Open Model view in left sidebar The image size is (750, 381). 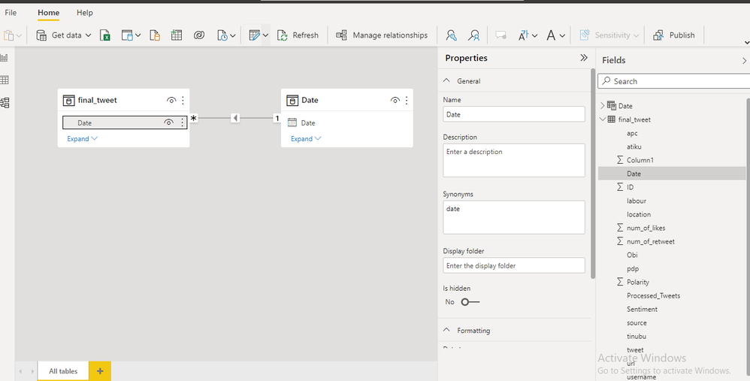[x=5, y=103]
